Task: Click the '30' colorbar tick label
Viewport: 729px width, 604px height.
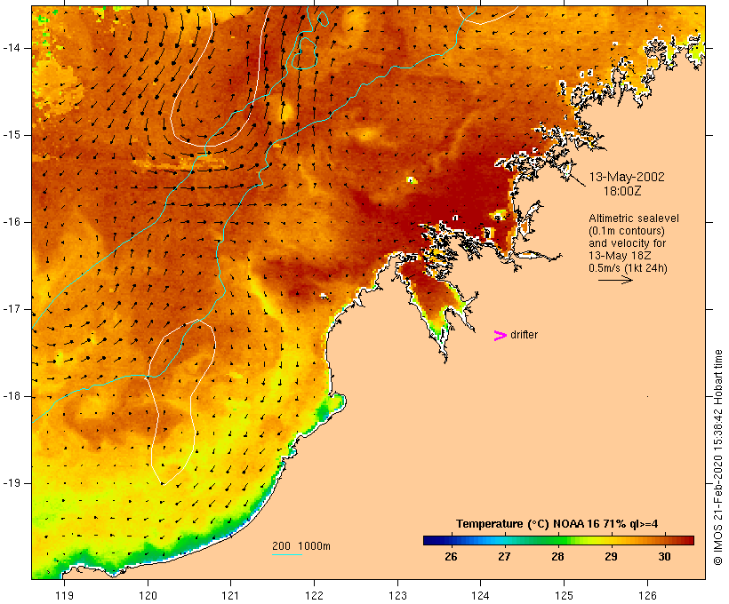Action: click(664, 556)
